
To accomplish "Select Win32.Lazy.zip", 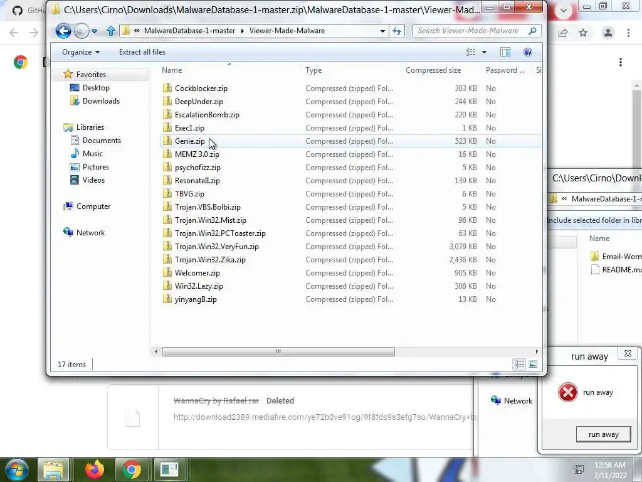I will pos(199,286).
